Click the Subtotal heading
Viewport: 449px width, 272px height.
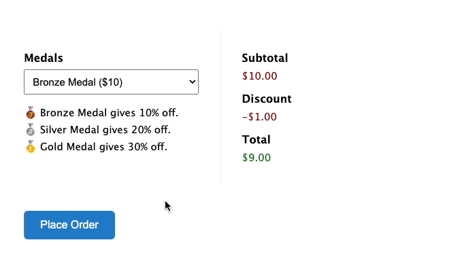265,58
